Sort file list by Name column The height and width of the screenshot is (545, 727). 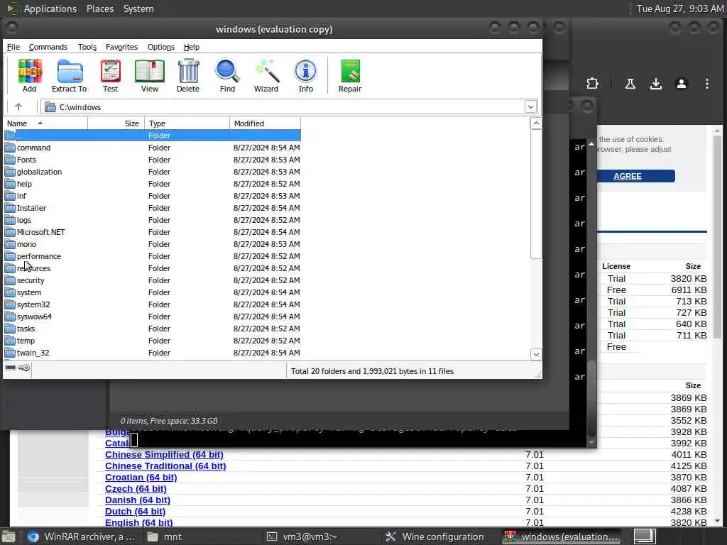tap(45, 123)
